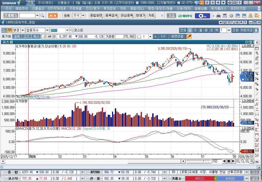The height and width of the screenshot is (182, 262).
Task: Open the 해외주식 menu
Action: pyautogui.click(x=21, y=8)
